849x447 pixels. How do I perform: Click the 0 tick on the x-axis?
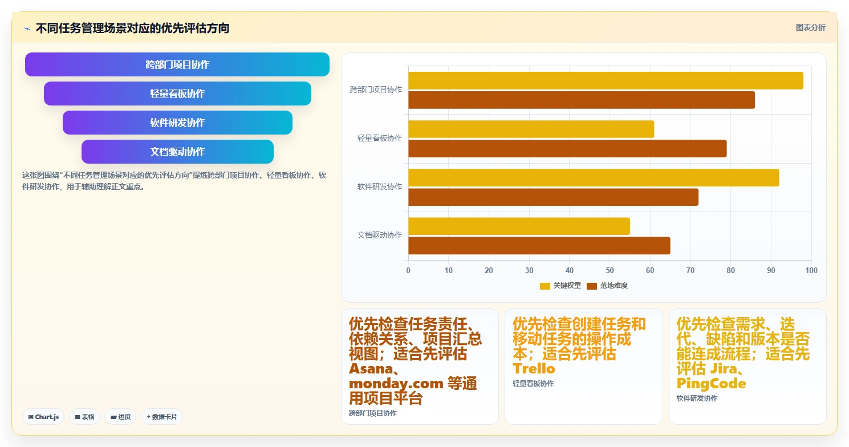tap(408, 270)
